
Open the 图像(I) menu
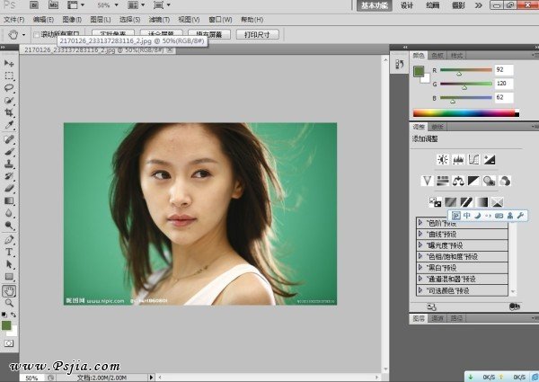click(x=72, y=20)
